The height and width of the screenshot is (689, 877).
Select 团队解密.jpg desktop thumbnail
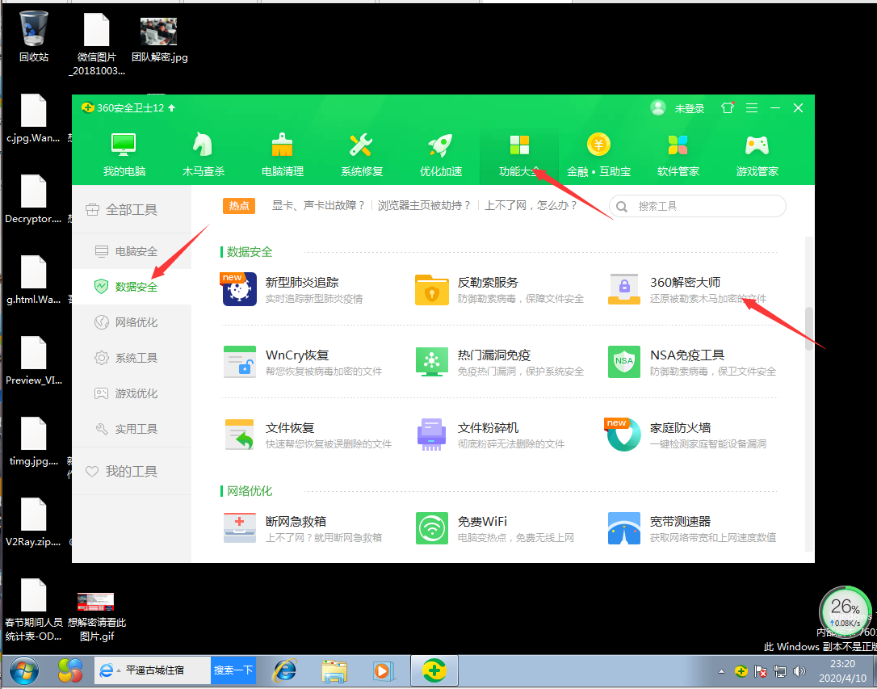point(159,39)
